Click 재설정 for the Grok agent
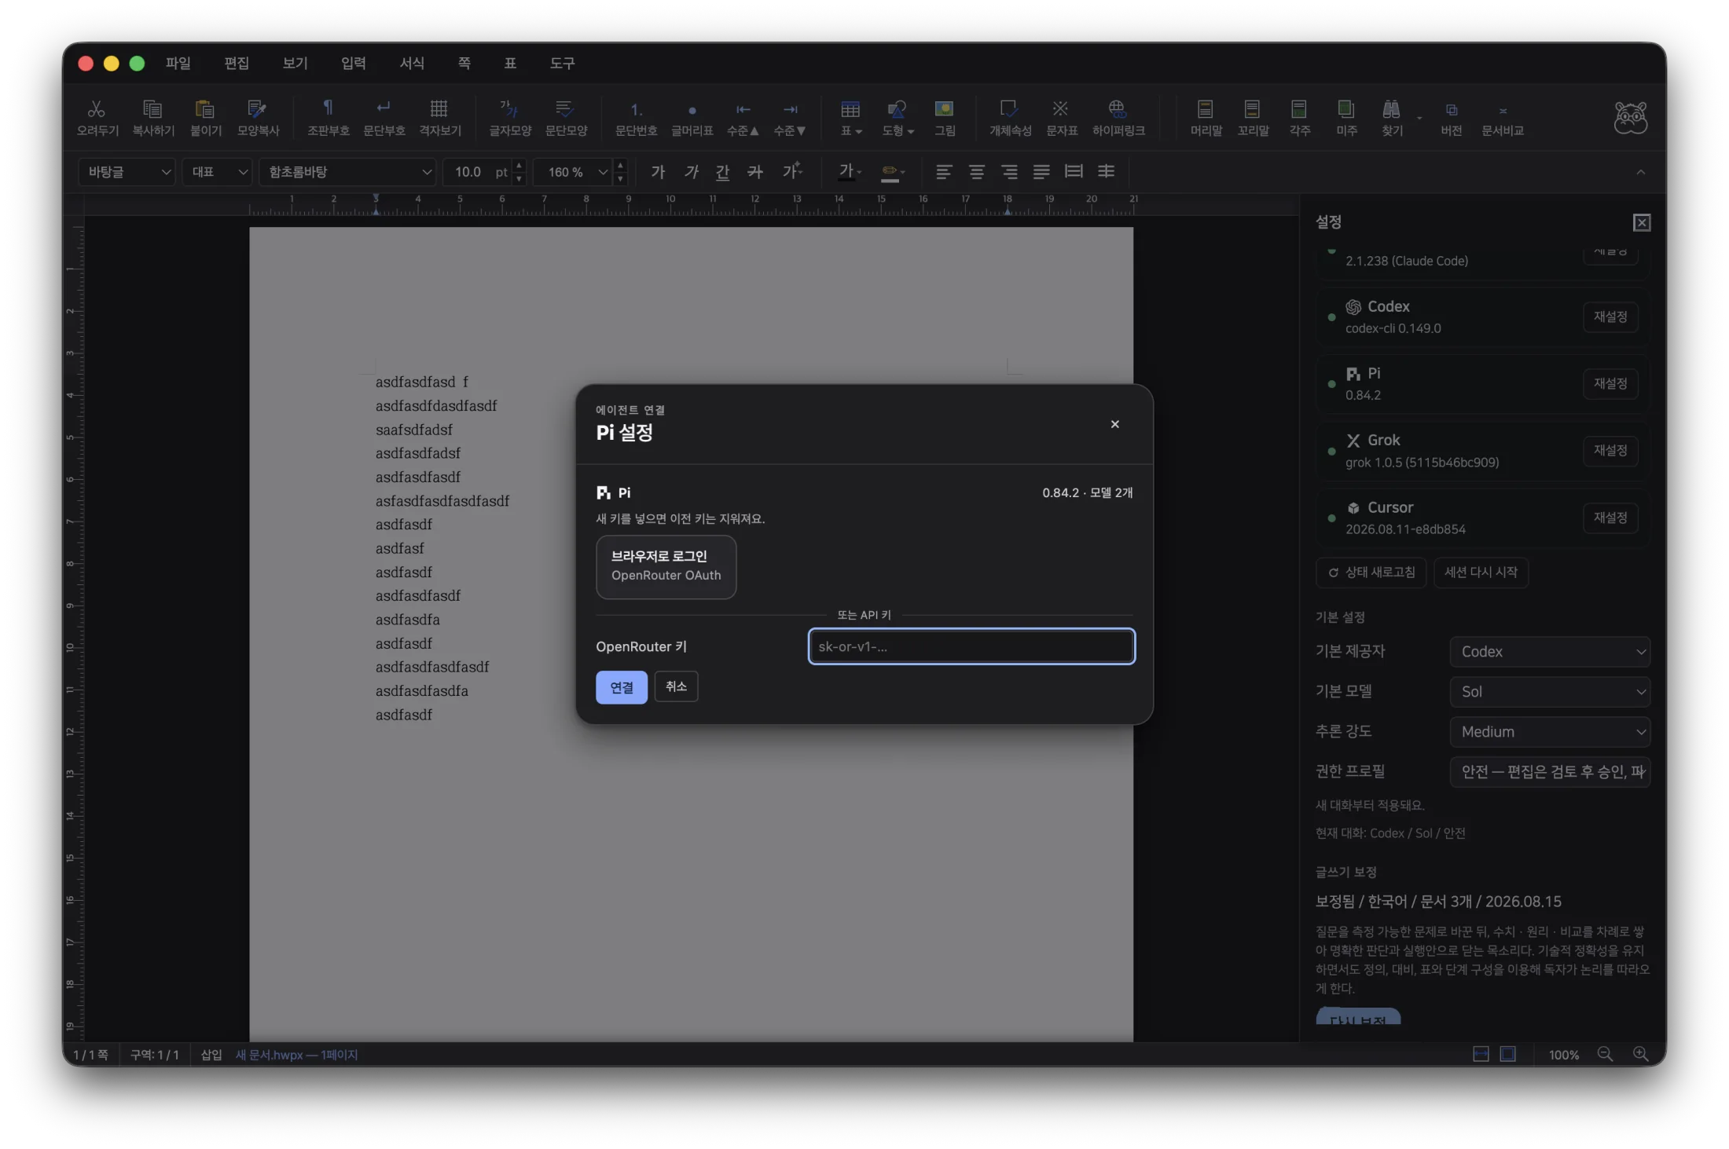This screenshot has width=1729, height=1149. pos(1610,450)
